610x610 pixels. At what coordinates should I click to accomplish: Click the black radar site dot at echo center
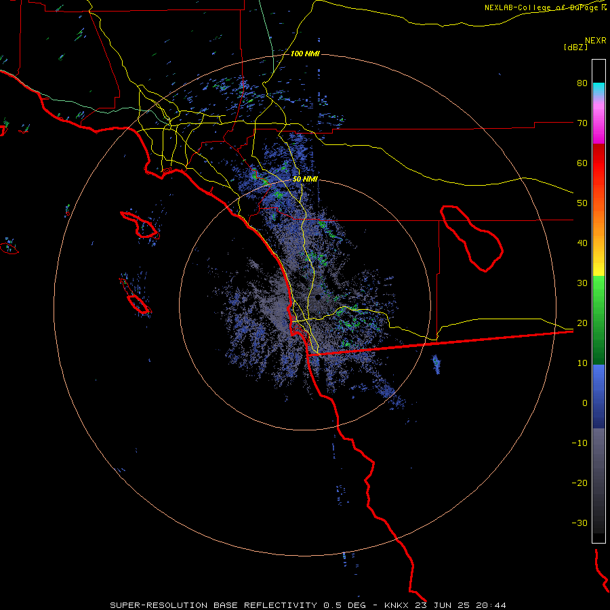point(318,298)
